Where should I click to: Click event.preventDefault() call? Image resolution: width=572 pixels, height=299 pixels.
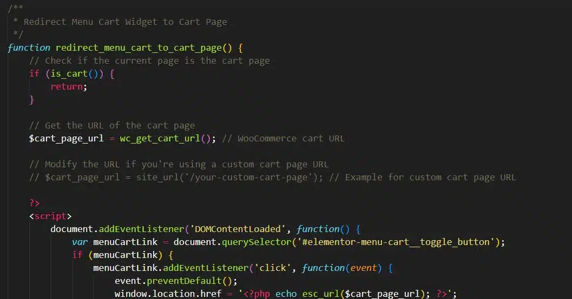tap(176, 281)
